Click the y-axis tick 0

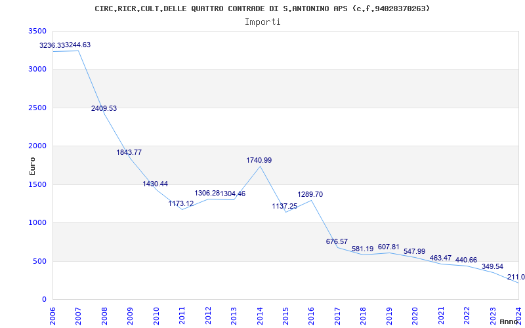click(x=45, y=299)
